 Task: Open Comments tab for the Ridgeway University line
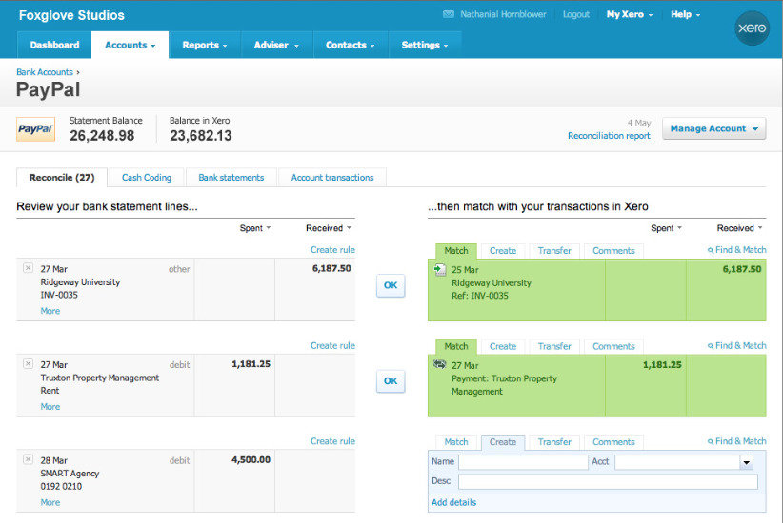[613, 251]
